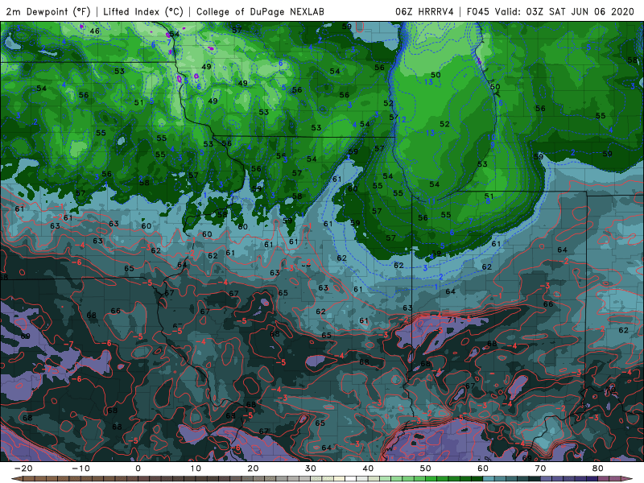This screenshot has width=644, height=483.
Task: Click the -10 label on the color scale
Action: [80, 469]
